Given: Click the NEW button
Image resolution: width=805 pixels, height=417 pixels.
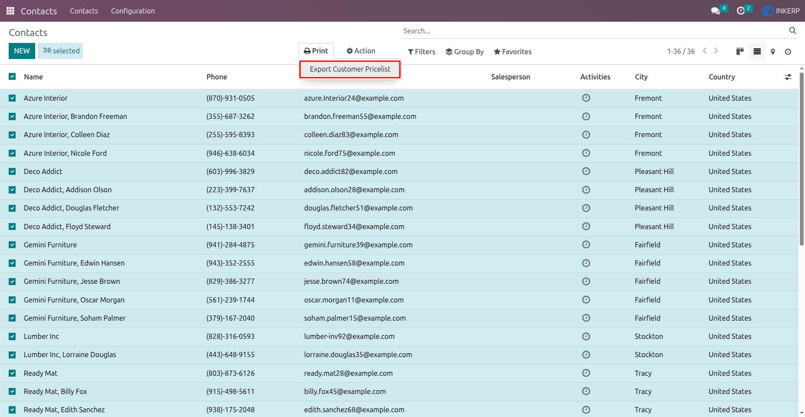Looking at the screenshot, I should pos(22,51).
